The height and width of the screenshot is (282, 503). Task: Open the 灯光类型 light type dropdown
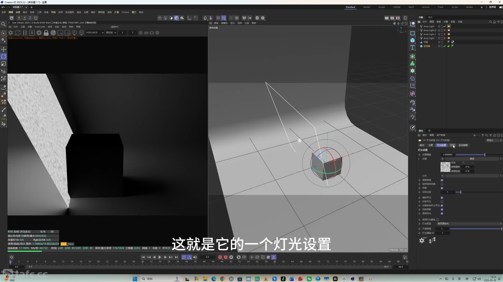point(469,224)
